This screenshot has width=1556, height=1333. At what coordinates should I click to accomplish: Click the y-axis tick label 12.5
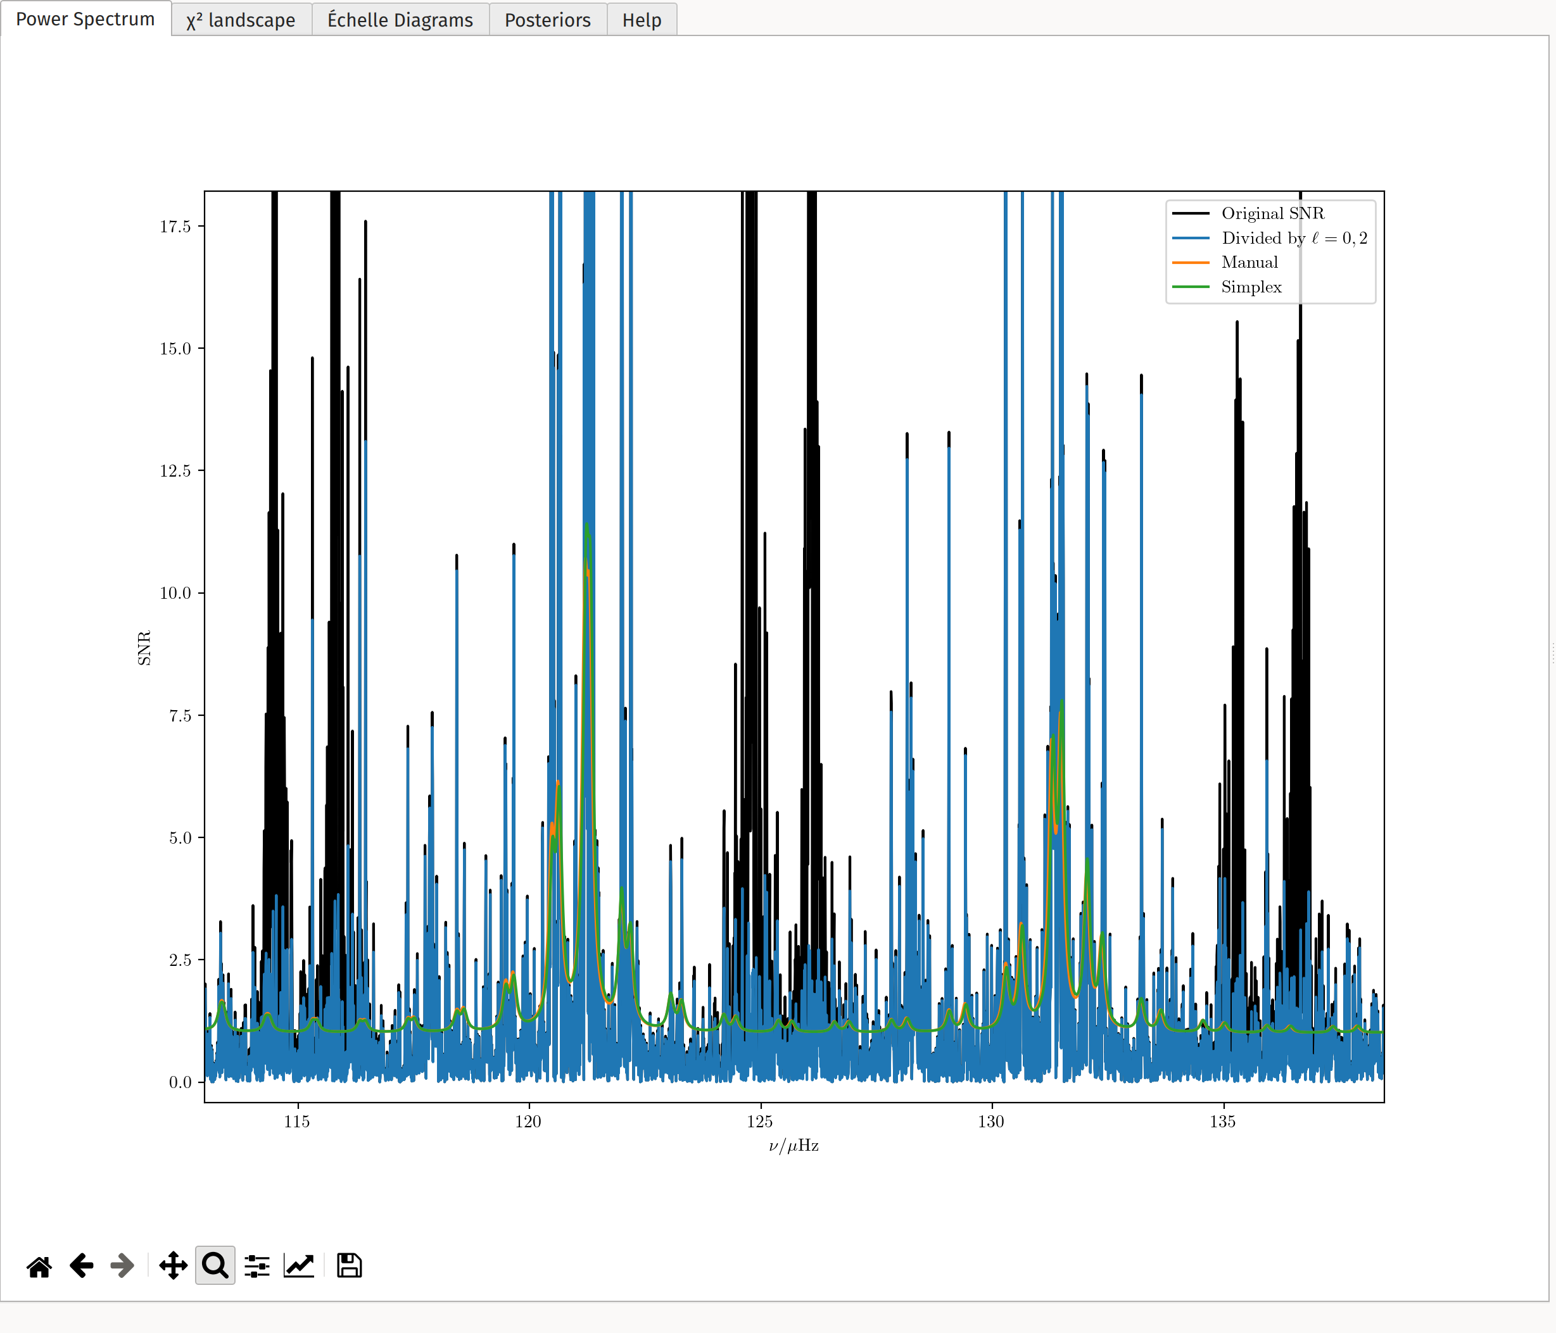[x=175, y=471]
